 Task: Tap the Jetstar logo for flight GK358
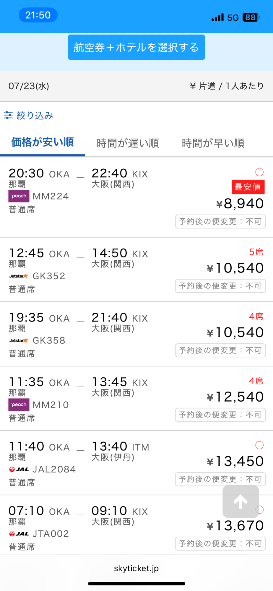pyautogui.click(x=19, y=340)
